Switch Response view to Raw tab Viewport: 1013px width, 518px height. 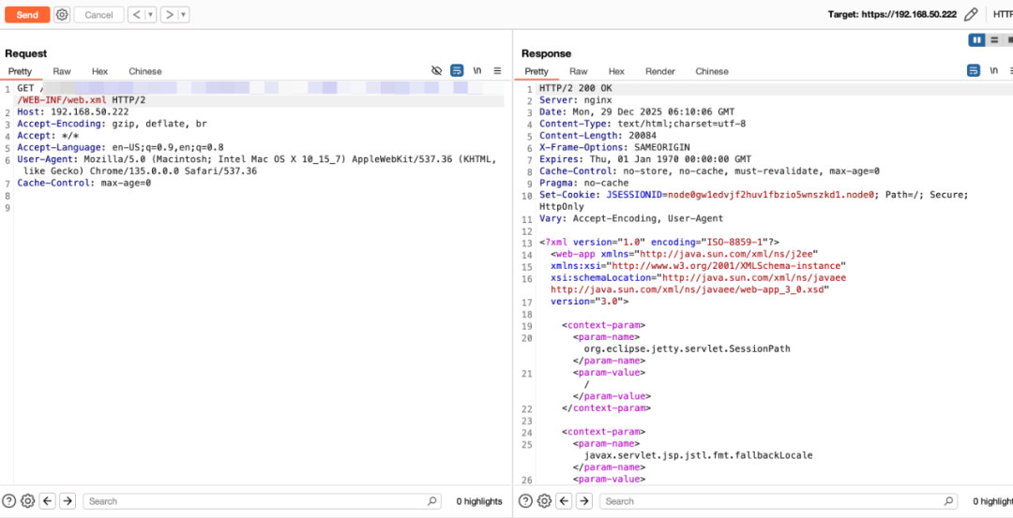pyautogui.click(x=579, y=71)
